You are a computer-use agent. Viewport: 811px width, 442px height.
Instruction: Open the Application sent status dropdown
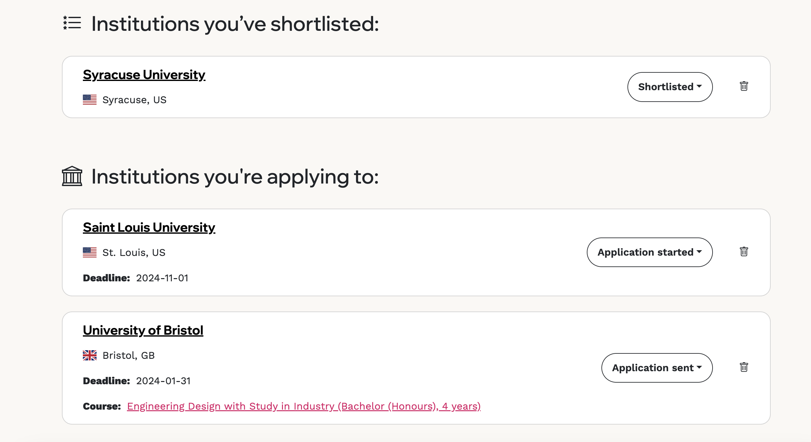[657, 368]
